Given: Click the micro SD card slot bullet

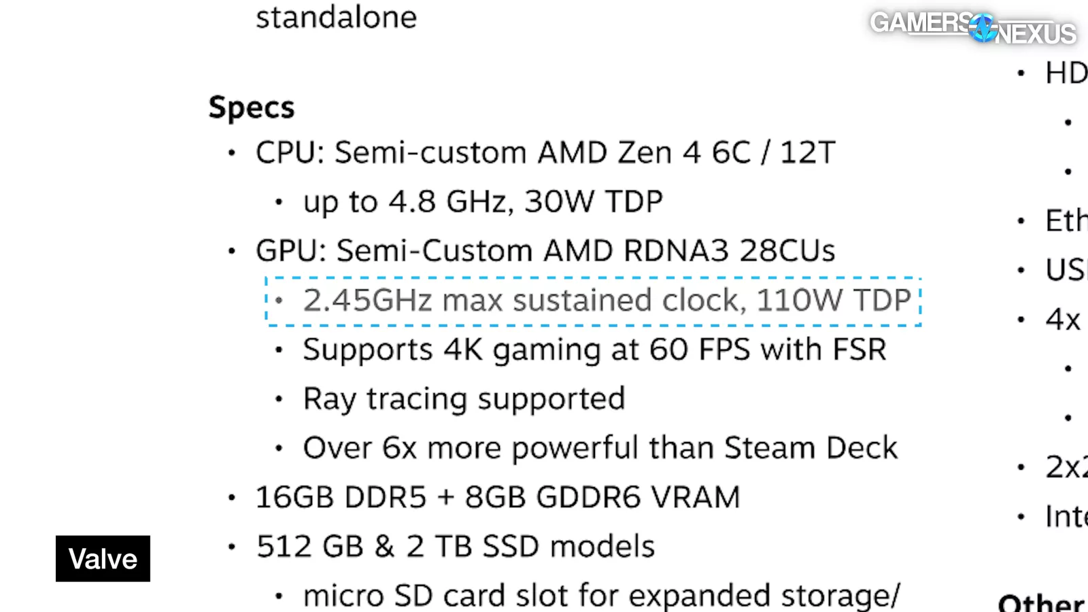Looking at the screenshot, I should pyautogui.click(x=601, y=596).
